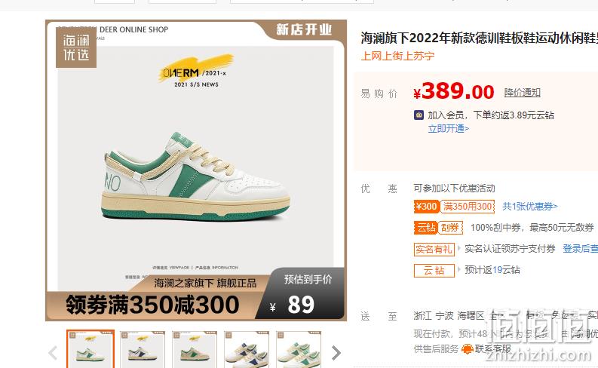Click the 登录后查看 link

click(581, 249)
